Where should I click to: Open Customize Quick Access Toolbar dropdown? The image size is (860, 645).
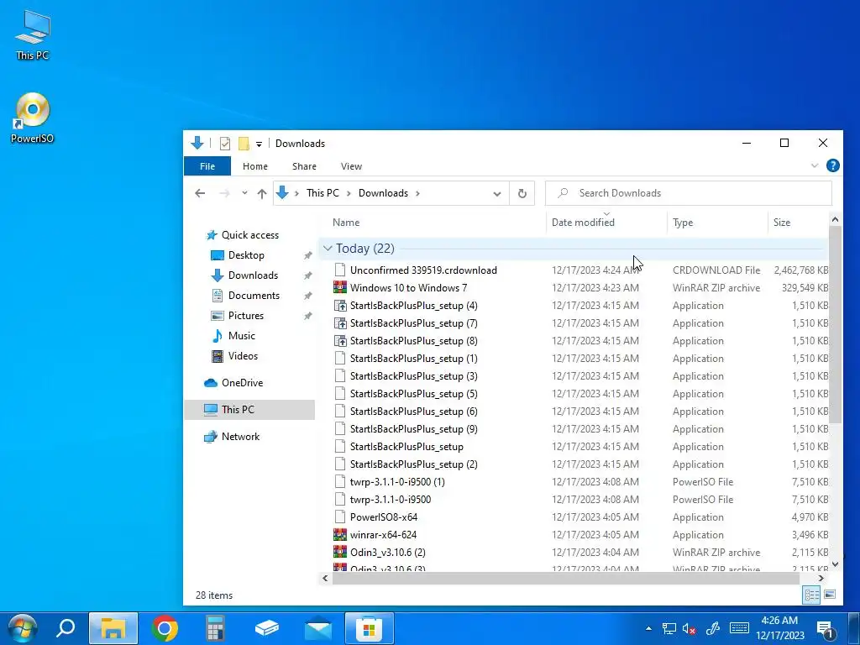tap(259, 144)
